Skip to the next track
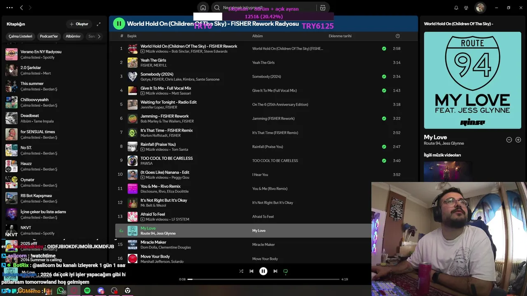The height and width of the screenshot is (296, 527). tap(275, 271)
